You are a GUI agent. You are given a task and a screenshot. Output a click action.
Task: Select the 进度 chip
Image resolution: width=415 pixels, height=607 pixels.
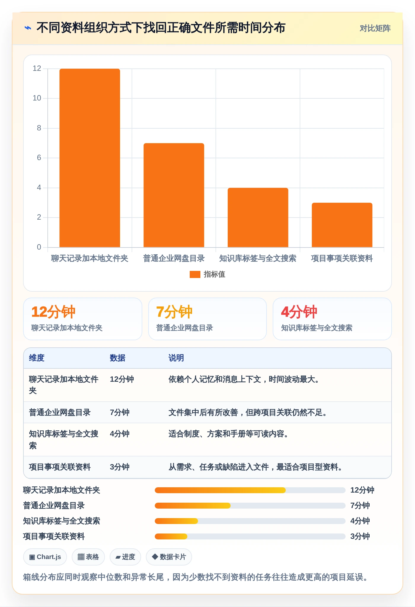(x=125, y=557)
